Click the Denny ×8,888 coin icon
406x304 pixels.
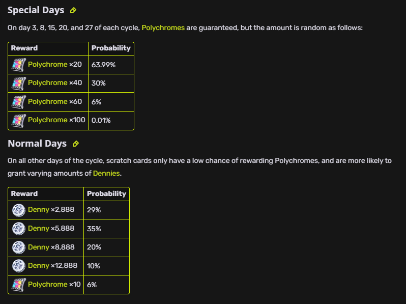[19, 247]
